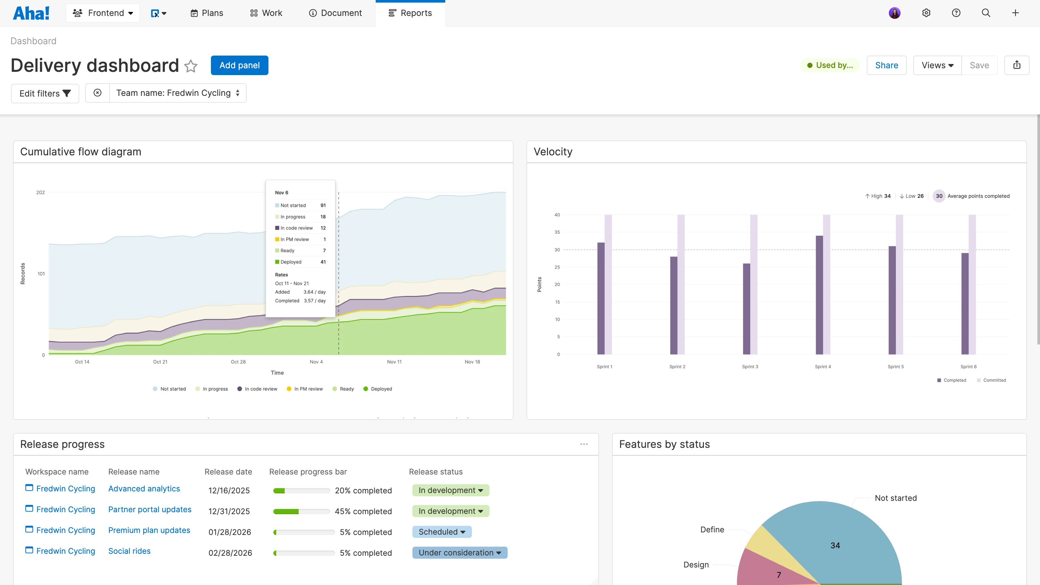Favorite the Delivery dashboard with star icon

190,66
